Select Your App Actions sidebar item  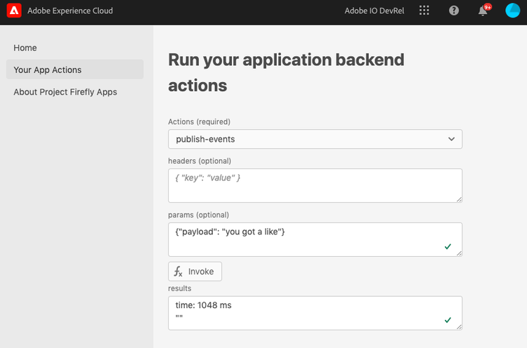pos(48,69)
